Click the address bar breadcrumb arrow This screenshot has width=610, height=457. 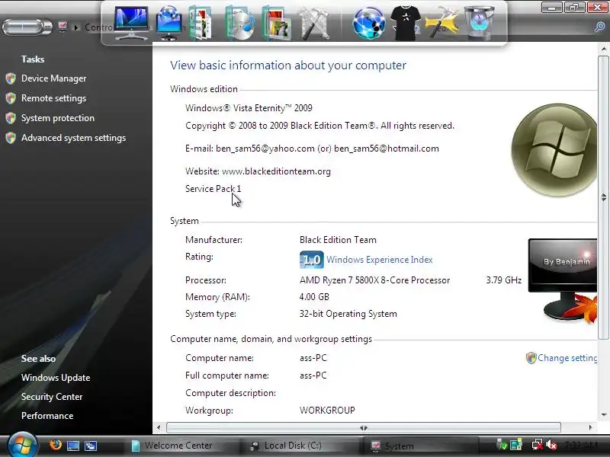click(76, 27)
